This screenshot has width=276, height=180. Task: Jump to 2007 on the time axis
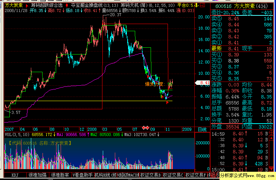tap(9, 129)
